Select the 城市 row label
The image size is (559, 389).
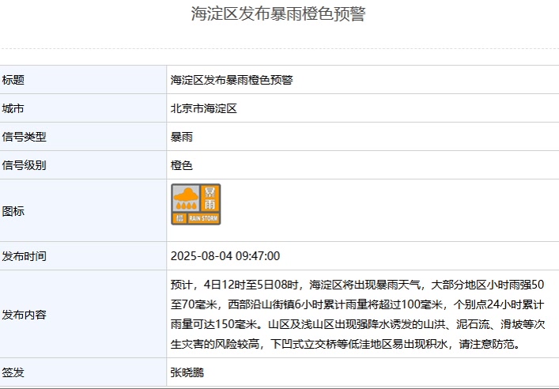point(13,108)
